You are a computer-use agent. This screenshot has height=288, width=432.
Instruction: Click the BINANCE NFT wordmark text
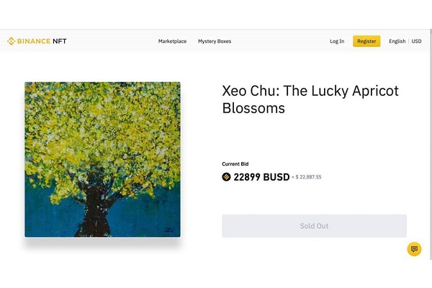pyautogui.click(x=42, y=41)
